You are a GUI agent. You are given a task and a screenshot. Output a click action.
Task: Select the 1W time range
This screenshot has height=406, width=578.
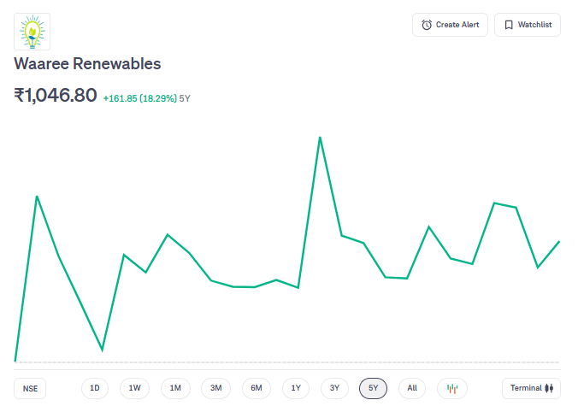tap(134, 388)
